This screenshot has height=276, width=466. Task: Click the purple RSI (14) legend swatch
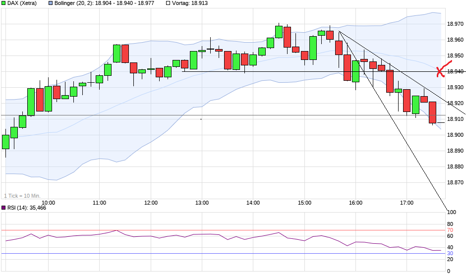click(x=3, y=208)
